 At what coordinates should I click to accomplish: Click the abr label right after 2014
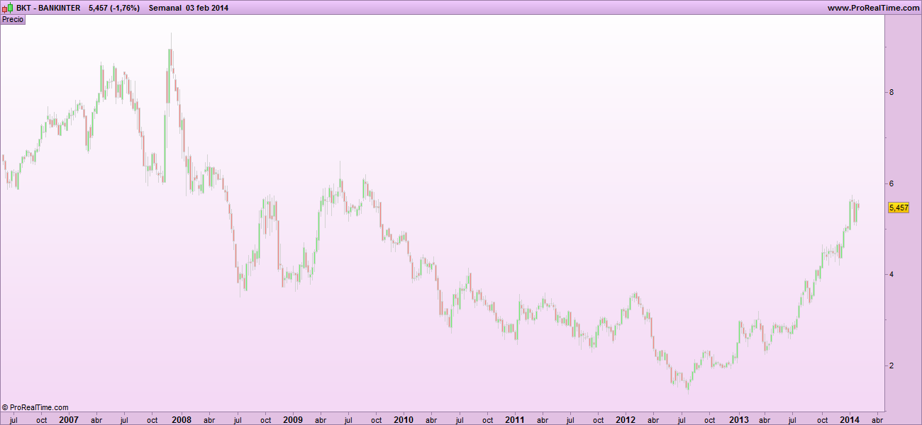pyautogui.click(x=877, y=420)
